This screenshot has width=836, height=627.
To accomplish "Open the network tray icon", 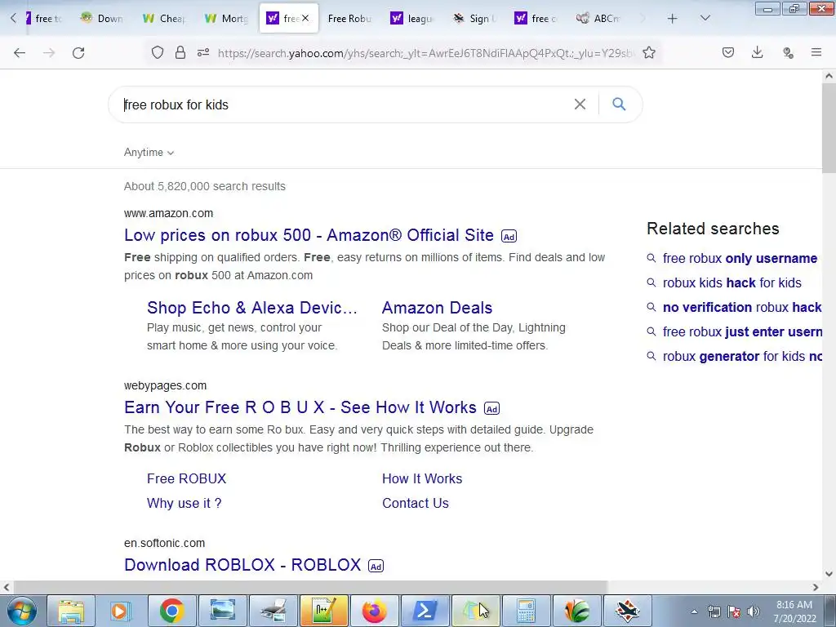I will (714, 611).
